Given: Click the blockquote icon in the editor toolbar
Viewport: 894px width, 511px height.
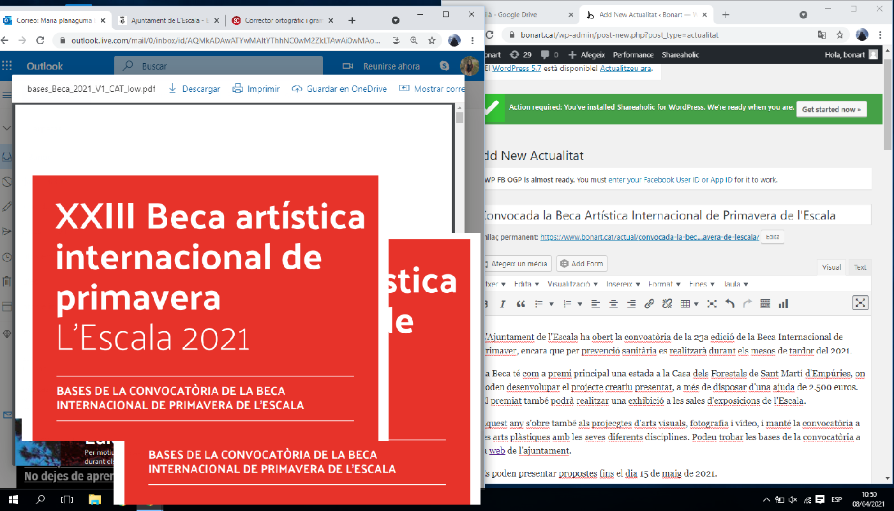Looking at the screenshot, I should 521,303.
